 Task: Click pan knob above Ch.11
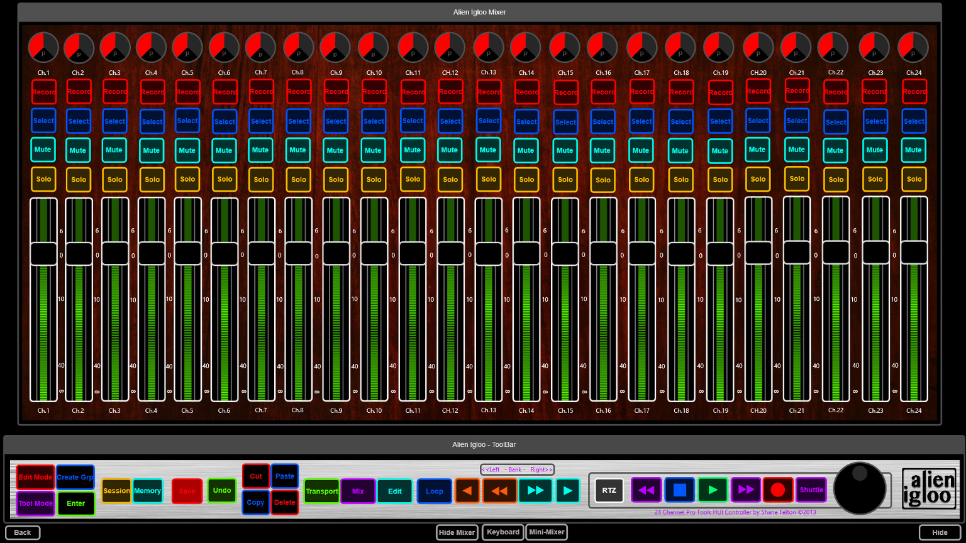click(413, 48)
